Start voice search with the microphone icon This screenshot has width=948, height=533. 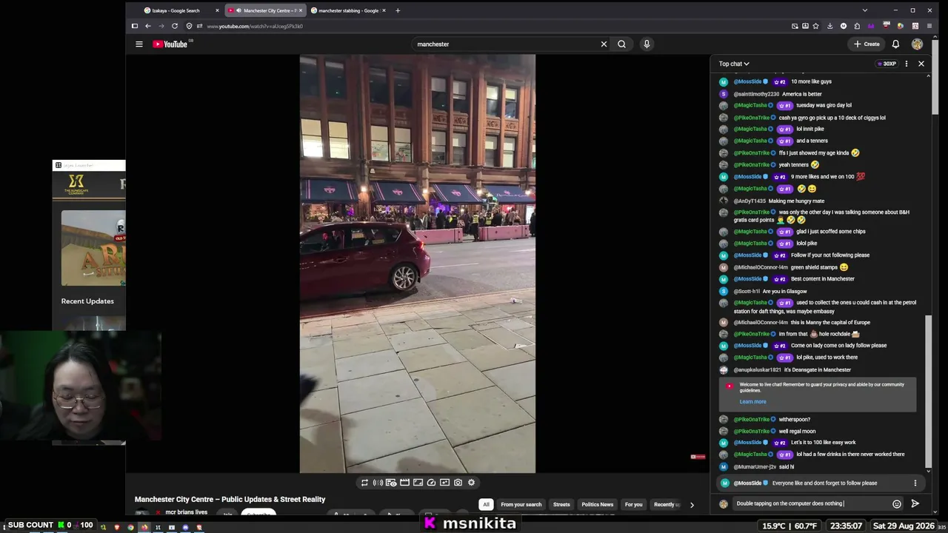[x=647, y=44]
